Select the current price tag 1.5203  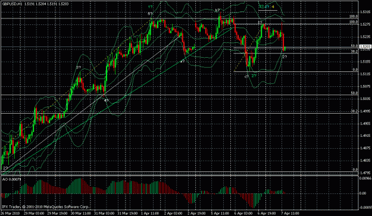click(x=365, y=46)
